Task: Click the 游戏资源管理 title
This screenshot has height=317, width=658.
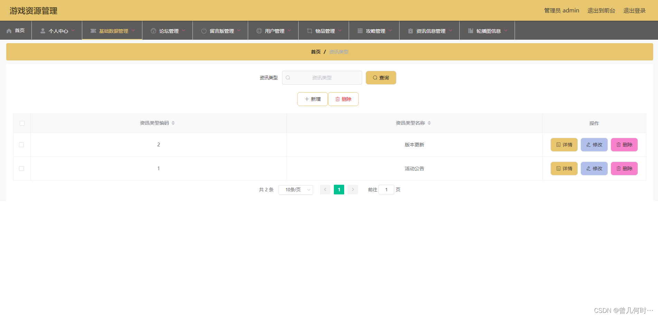Action: pyautogui.click(x=34, y=11)
